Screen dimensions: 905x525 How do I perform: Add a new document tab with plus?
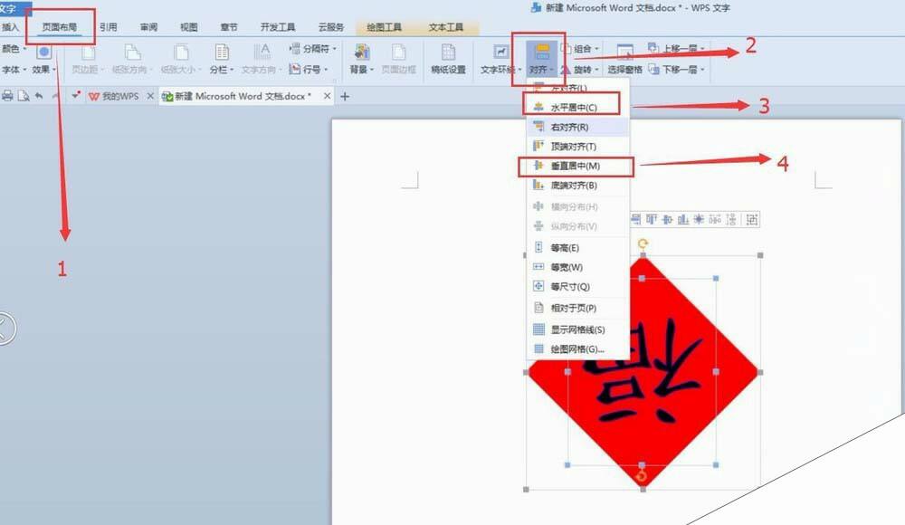pyautogui.click(x=345, y=97)
